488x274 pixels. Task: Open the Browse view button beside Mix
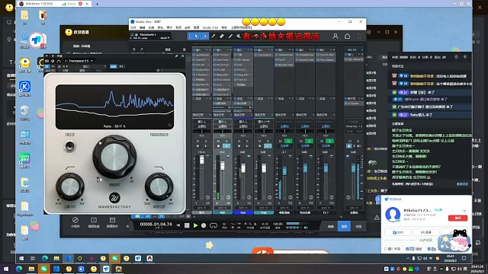358,227
